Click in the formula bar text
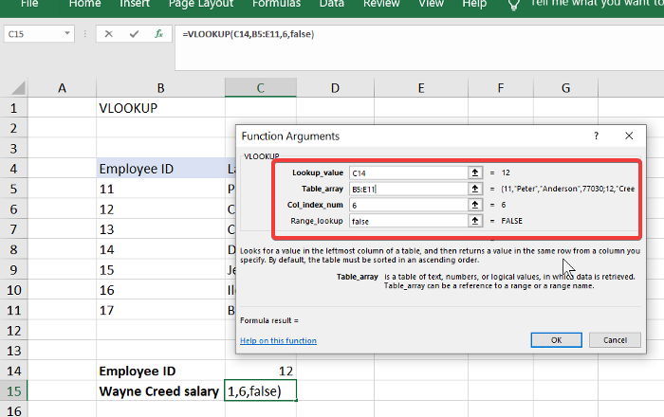 click(249, 34)
